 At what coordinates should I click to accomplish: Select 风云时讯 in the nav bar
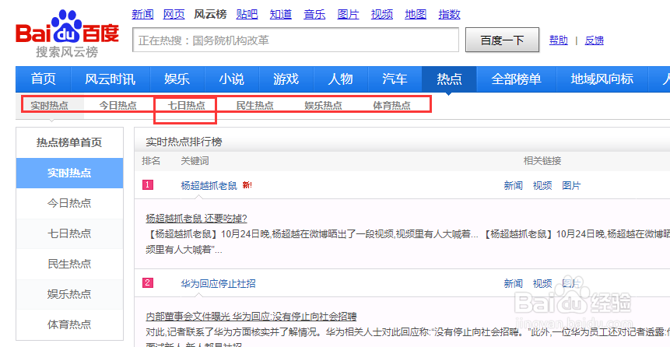click(x=110, y=79)
